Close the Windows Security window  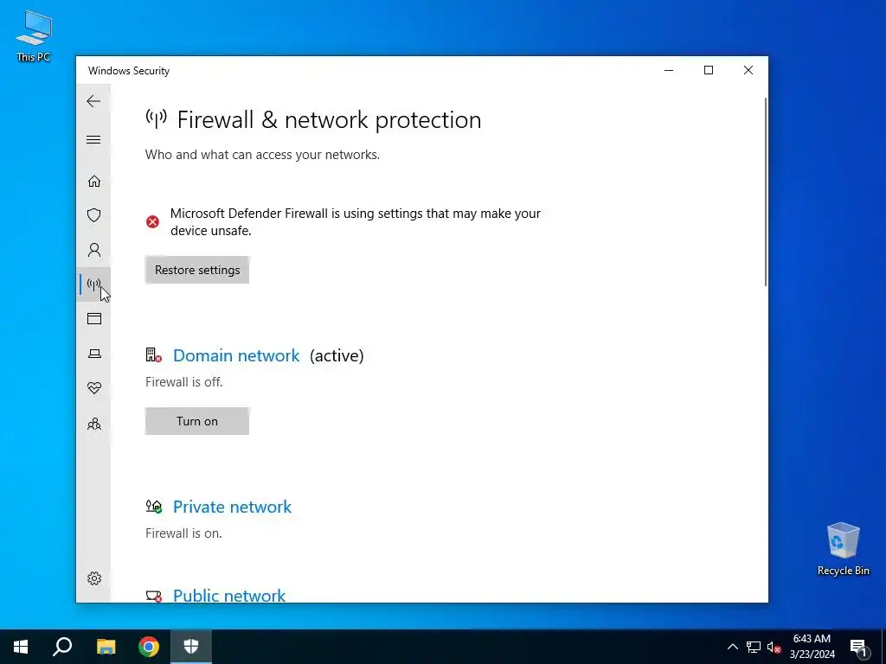click(x=748, y=70)
